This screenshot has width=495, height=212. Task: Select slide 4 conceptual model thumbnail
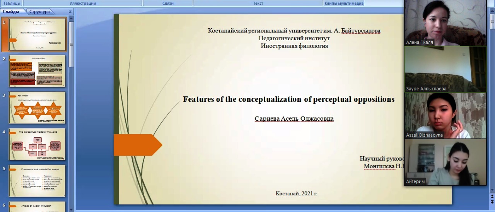[x=37, y=144]
